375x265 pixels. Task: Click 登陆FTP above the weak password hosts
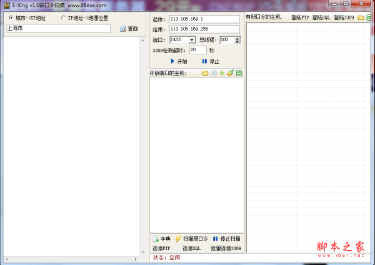click(x=300, y=17)
